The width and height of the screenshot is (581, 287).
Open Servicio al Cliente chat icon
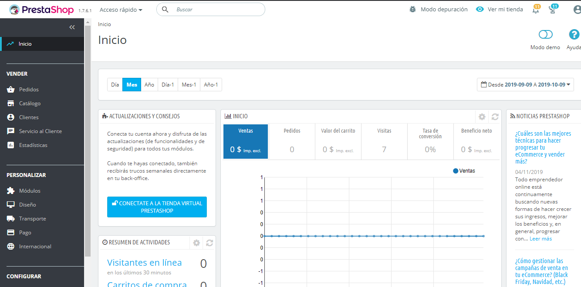coord(11,131)
